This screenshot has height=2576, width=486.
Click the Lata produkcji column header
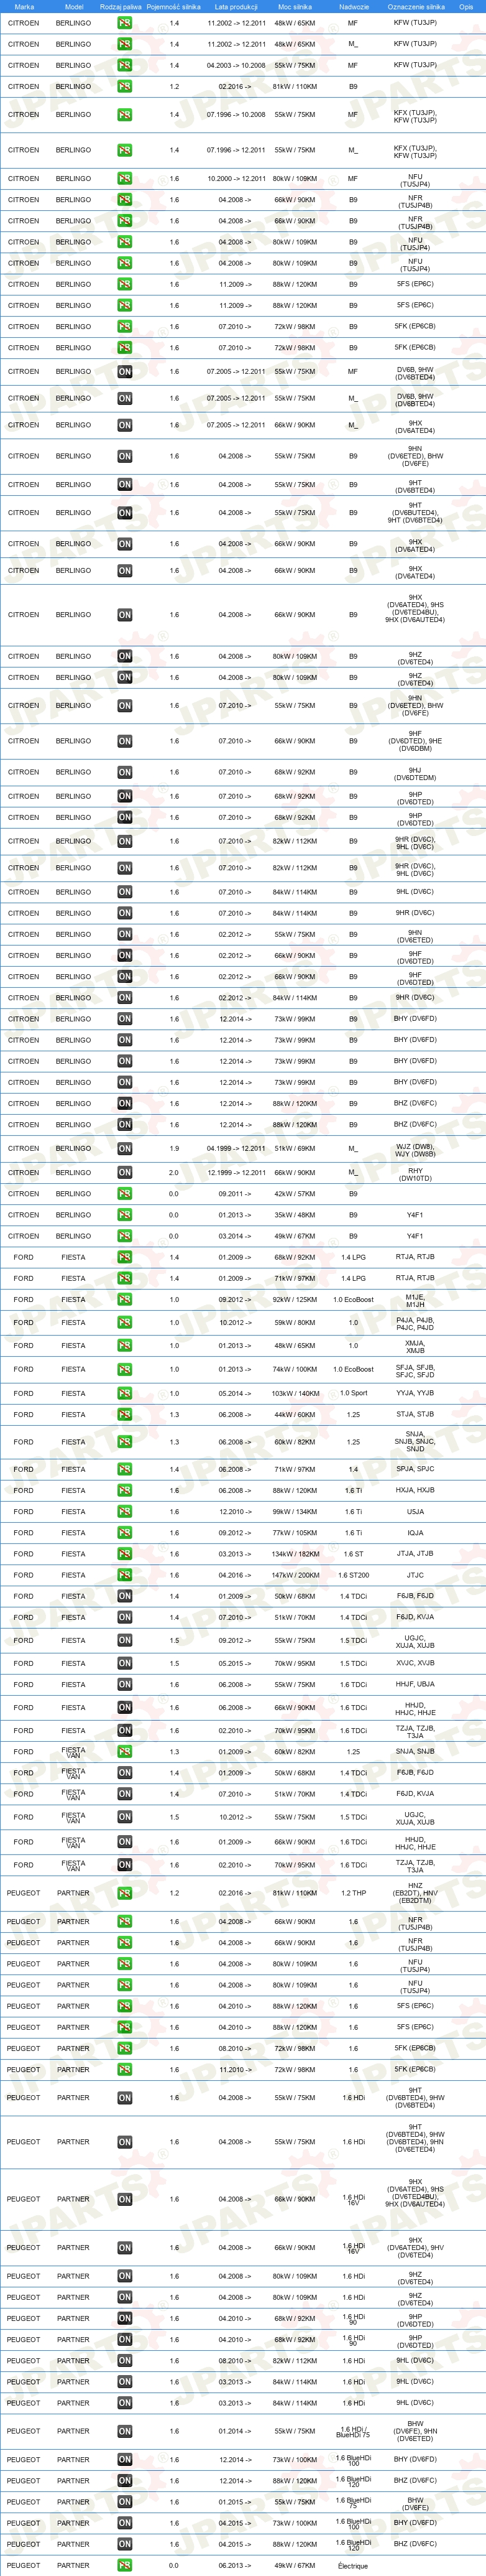click(236, 6)
